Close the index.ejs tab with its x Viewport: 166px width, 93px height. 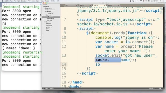tap(105, 5)
